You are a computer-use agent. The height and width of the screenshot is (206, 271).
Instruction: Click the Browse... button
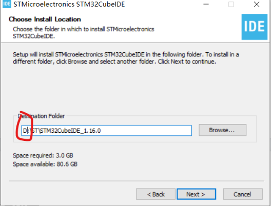click(x=222, y=130)
